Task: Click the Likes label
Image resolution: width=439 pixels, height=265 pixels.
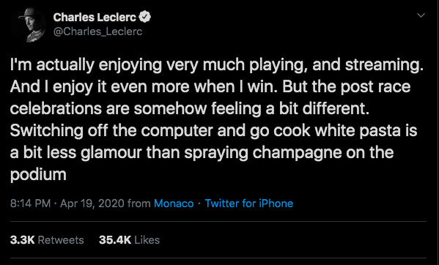Action: click(147, 240)
